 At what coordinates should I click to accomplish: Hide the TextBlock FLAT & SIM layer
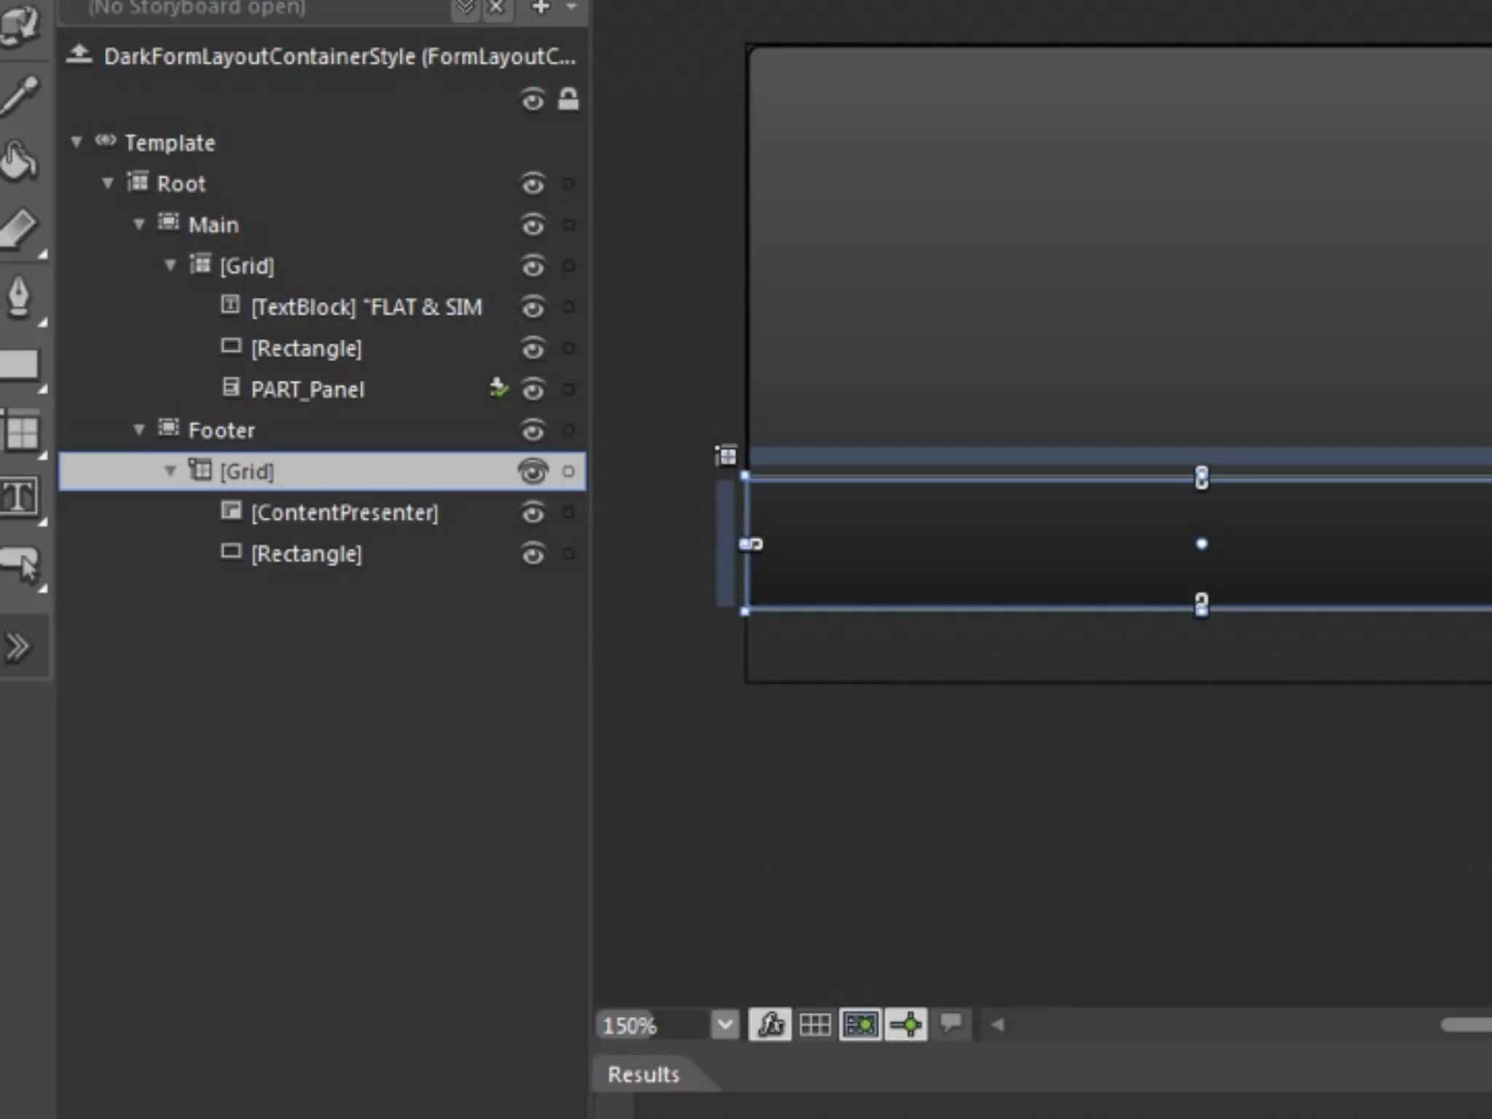(533, 307)
